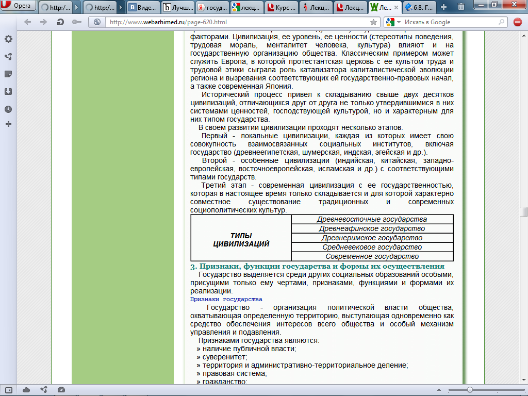Open the password manager key icon

tap(77, 22)
